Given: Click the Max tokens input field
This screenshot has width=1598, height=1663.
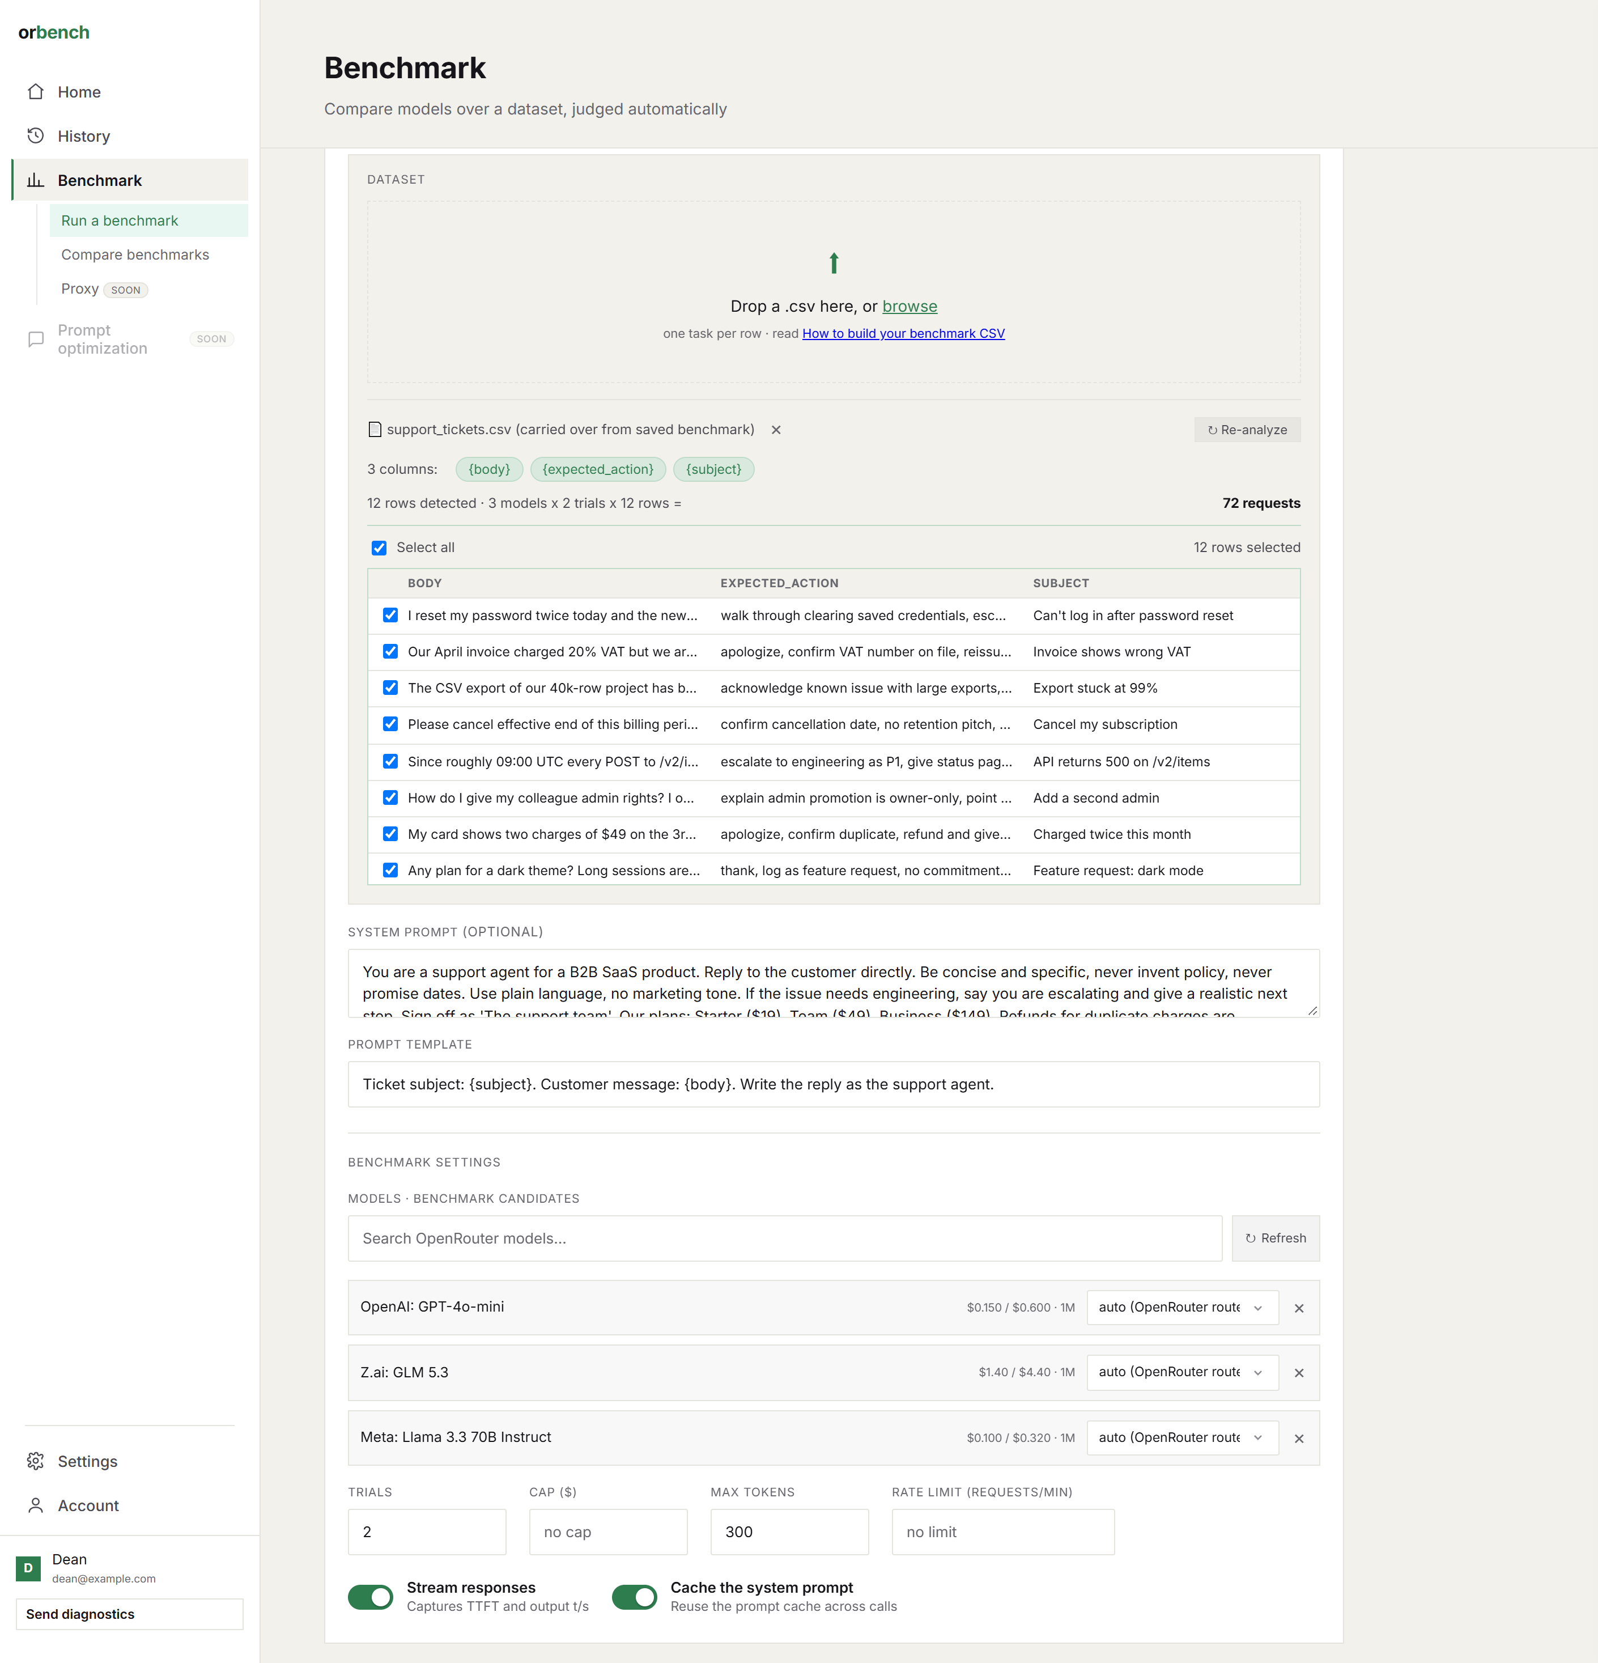Looking at the screenshot, I should coord(790,1532).
